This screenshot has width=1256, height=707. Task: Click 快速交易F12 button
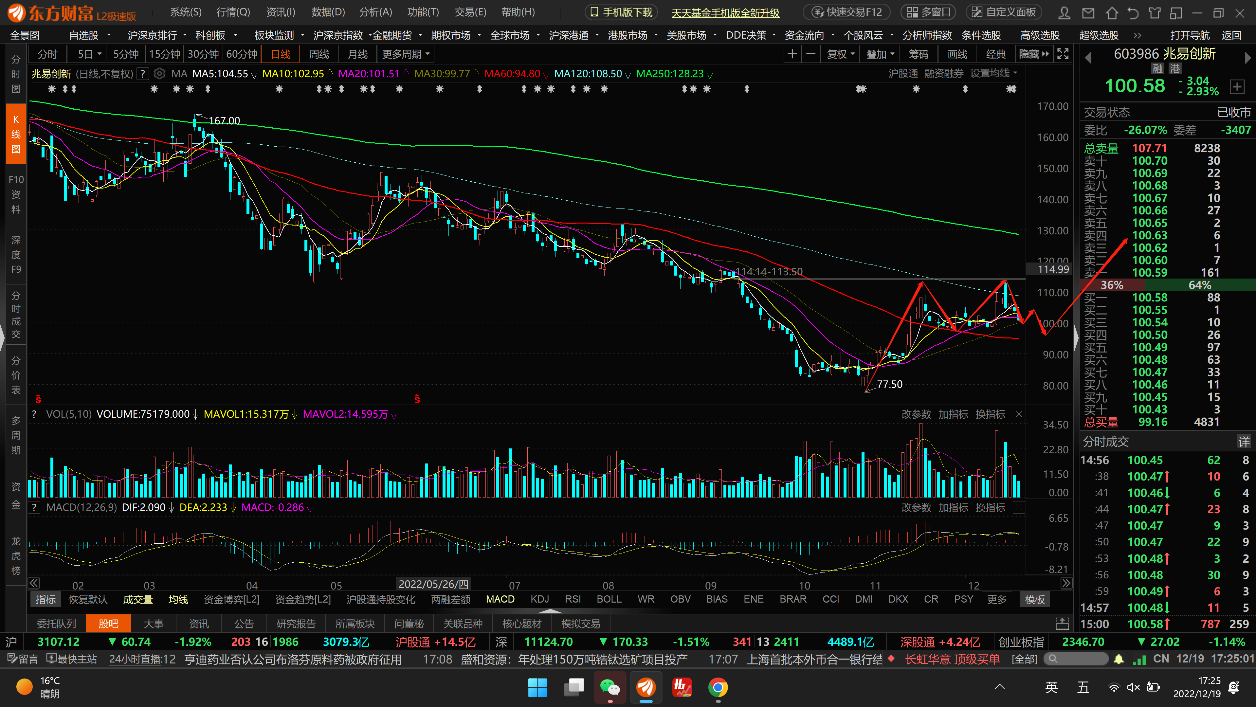pos(847,12)
